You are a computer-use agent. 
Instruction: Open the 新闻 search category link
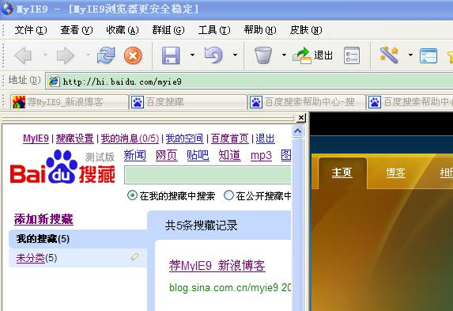135,155
